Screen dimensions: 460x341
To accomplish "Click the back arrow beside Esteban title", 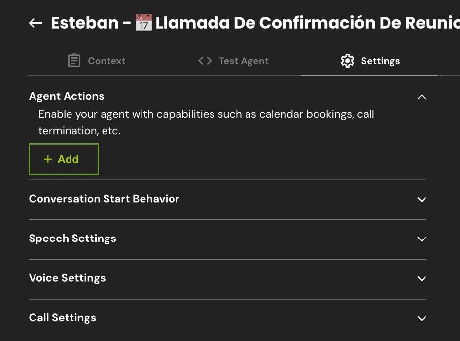I will pos(35,23).
